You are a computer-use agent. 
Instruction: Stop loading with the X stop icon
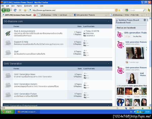(x=20, y=10)
